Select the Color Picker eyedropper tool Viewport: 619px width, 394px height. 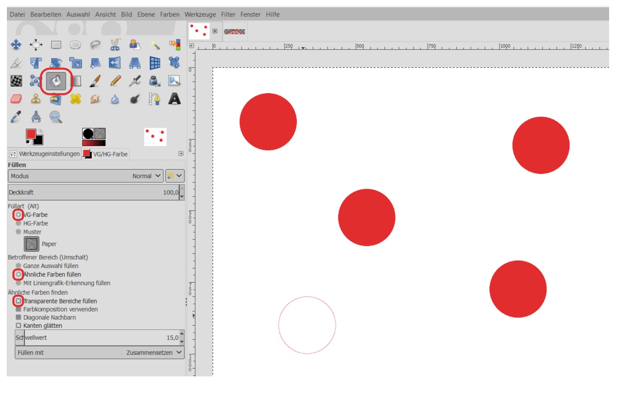coord(16,117)
